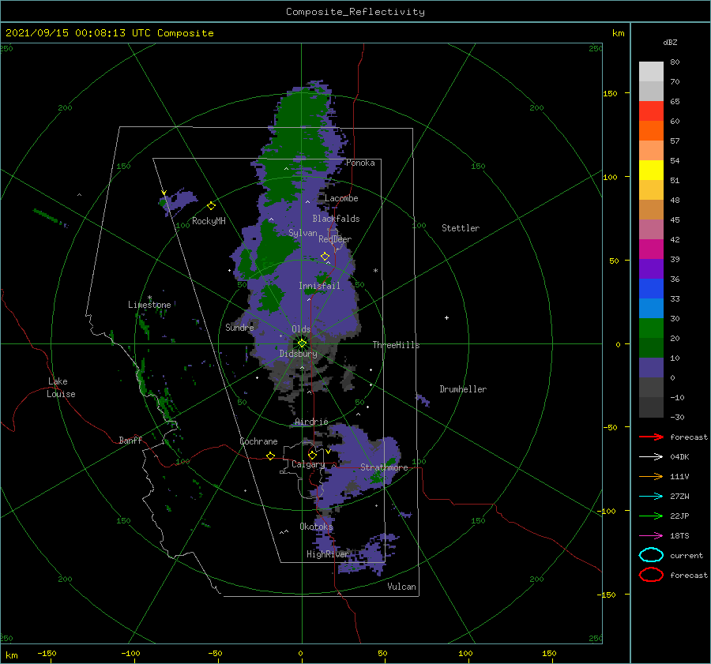The height and width of the screenshot is (664, 711).
Task: Click the orange 111V arrow icon
Action: (651, 476)
